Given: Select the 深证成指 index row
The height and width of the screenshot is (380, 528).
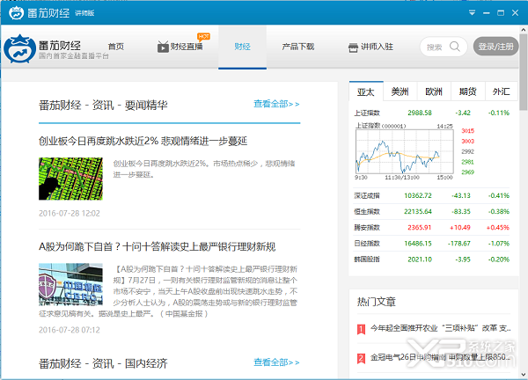Looking at the screenshot, I should pos(431,195).
